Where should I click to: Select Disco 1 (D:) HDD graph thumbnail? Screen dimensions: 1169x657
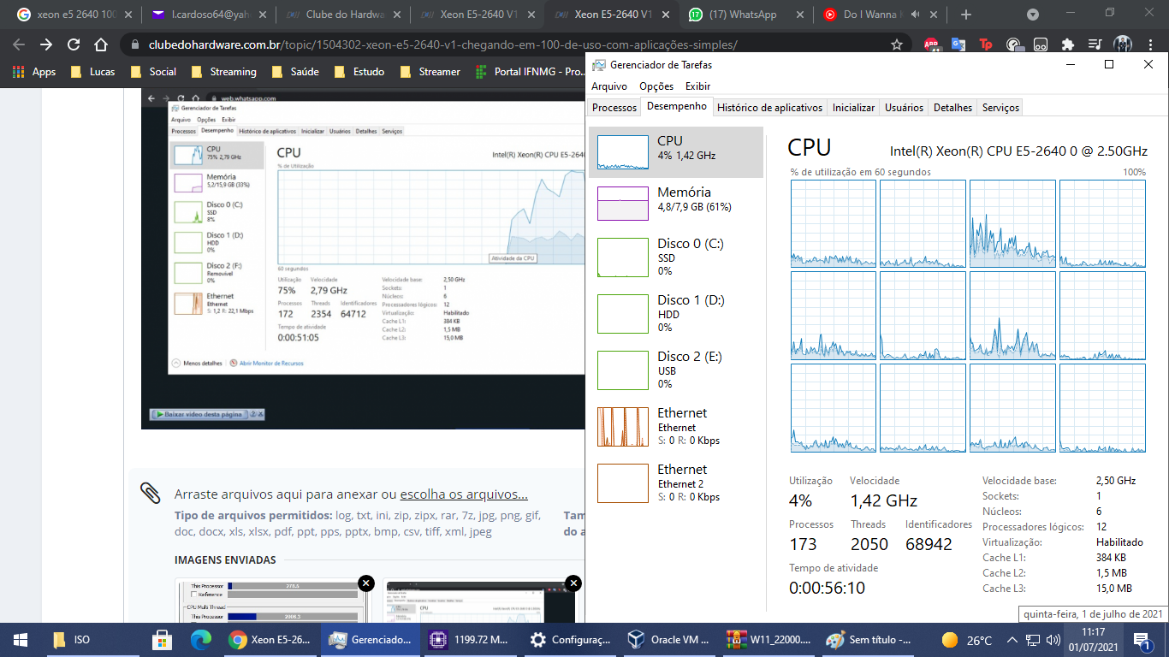point(623,314)
